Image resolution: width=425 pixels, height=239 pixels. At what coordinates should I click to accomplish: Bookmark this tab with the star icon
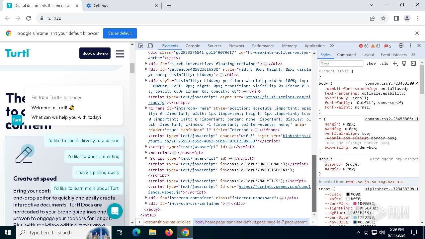383,19
